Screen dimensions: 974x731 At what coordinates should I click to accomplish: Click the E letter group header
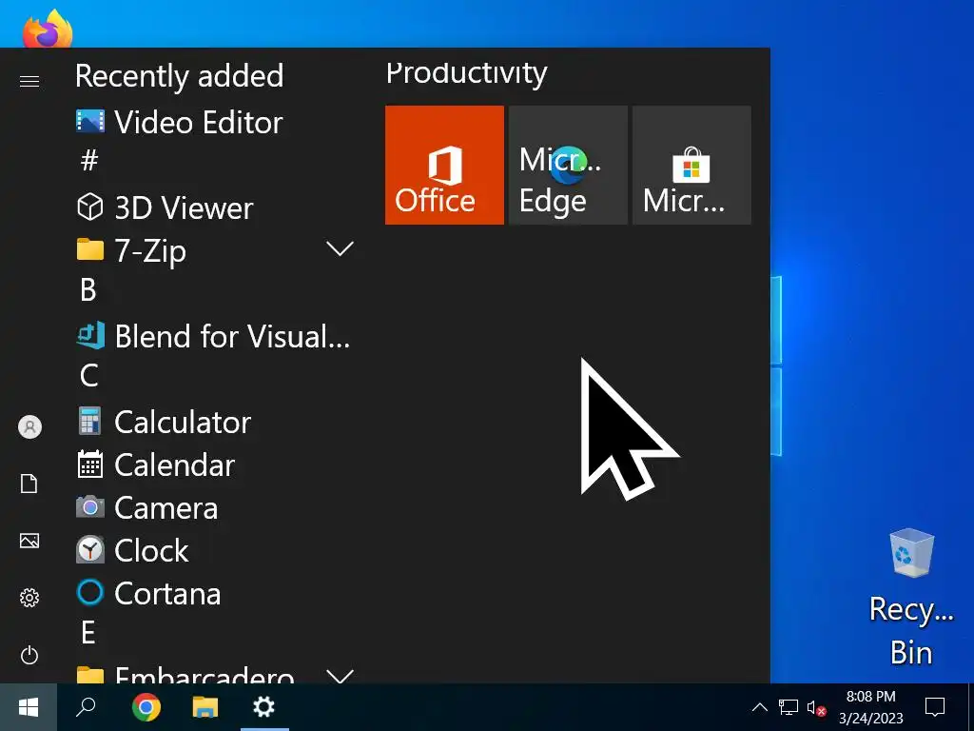(x=88, y=633)
